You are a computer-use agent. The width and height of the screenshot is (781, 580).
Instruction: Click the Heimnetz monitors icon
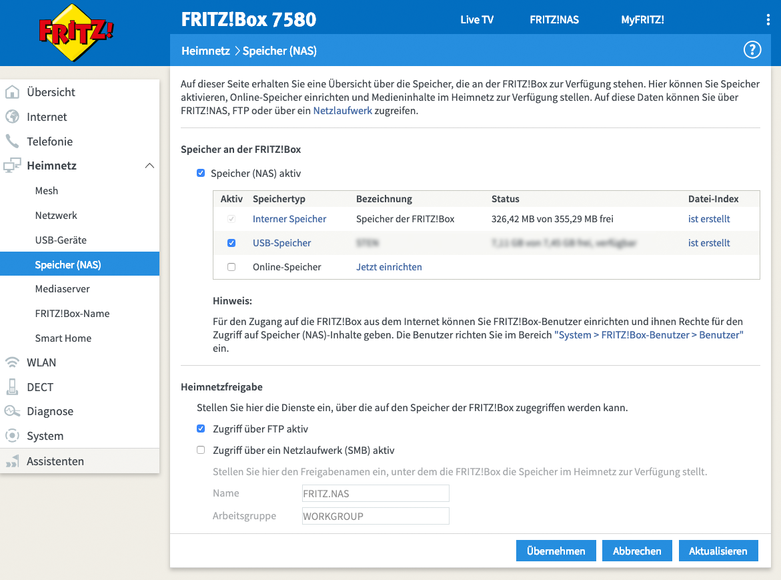(12, 166)
